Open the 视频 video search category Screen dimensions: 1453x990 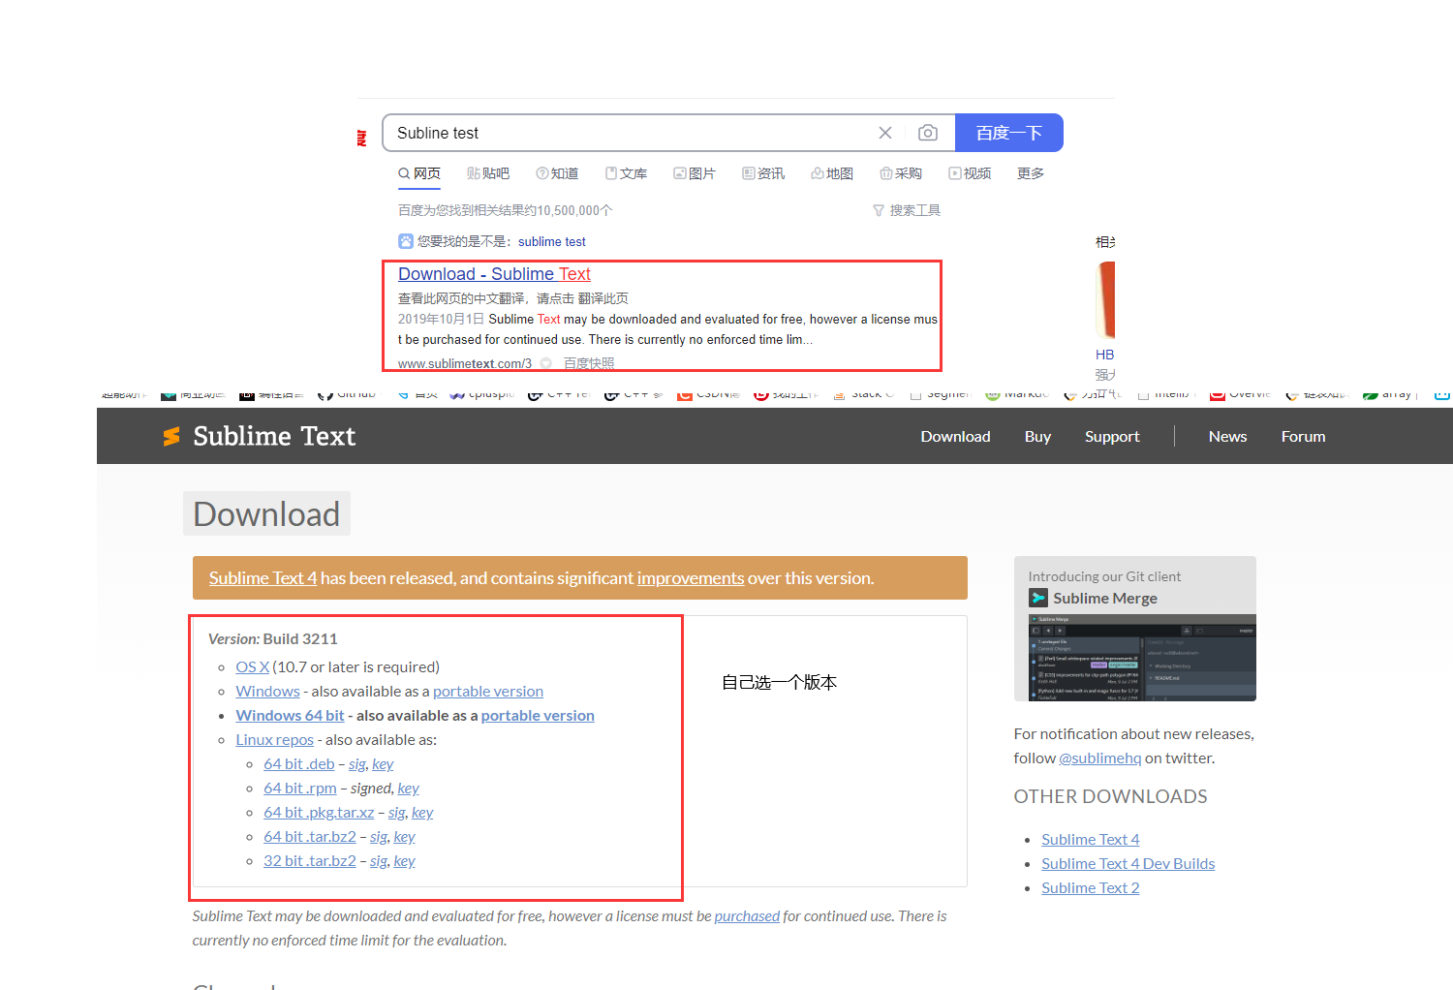point(970,173)
